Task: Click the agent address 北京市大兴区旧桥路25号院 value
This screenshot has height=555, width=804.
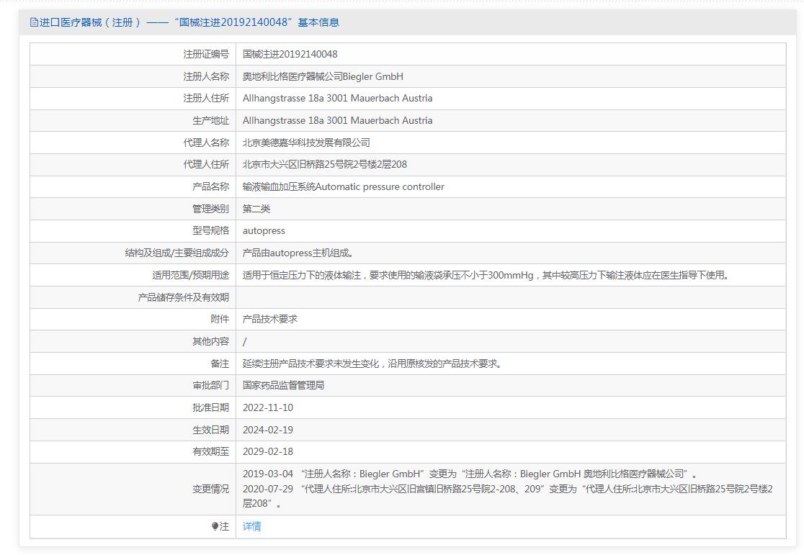Action: click(x=324, y=165)
